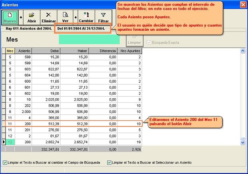The width and height of the screenshot is (248, 174).
Task: Click Debe value 27,13
Action: coord(46,87)
